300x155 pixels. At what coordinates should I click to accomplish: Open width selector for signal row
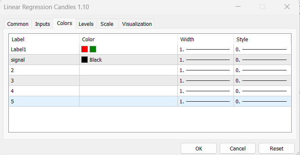(x=205, y=60)
